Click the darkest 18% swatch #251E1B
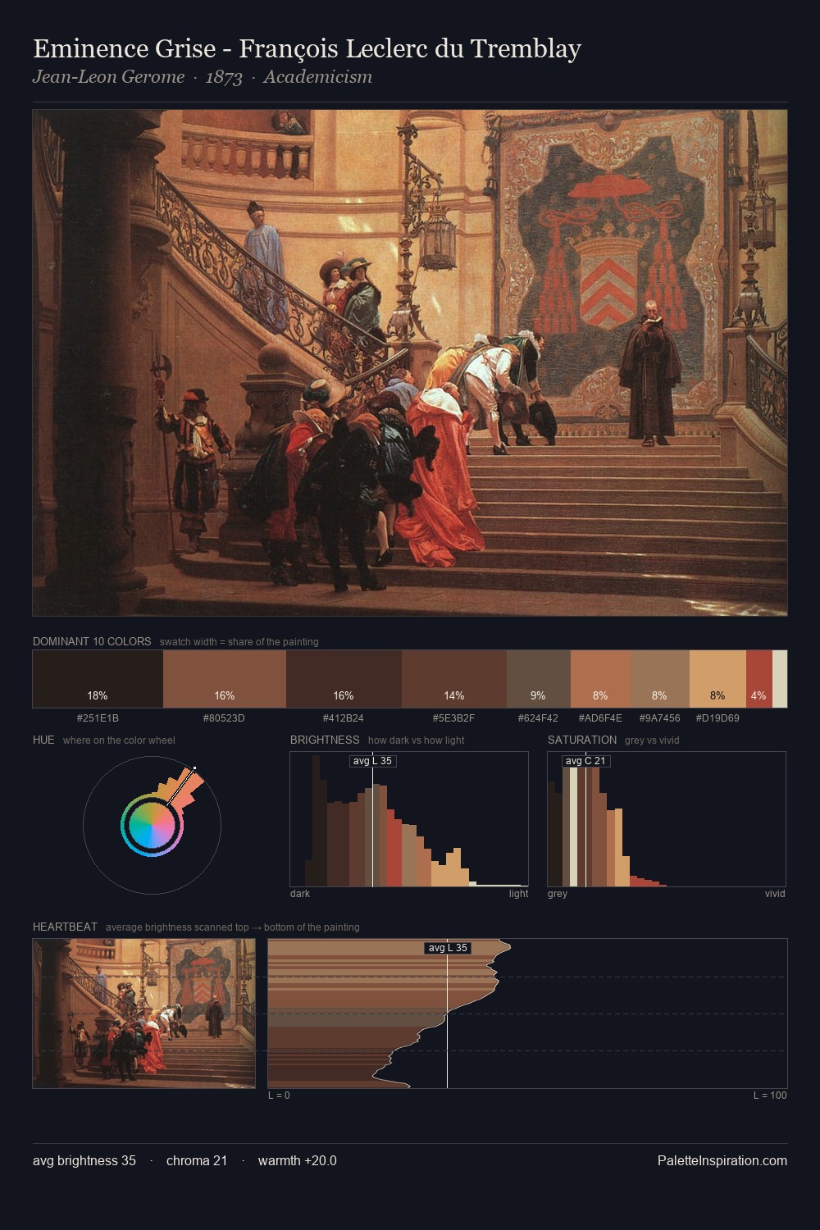 click(98, 679)
